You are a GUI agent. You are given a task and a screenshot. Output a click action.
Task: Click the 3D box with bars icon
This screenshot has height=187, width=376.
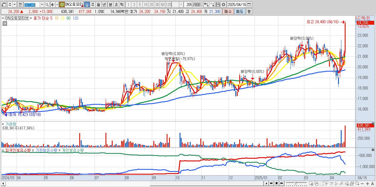(347, 183)
